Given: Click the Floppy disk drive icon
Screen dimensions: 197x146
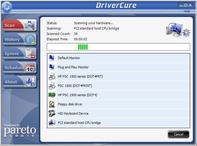Looking at the screenshot, I should click(52, 104).
